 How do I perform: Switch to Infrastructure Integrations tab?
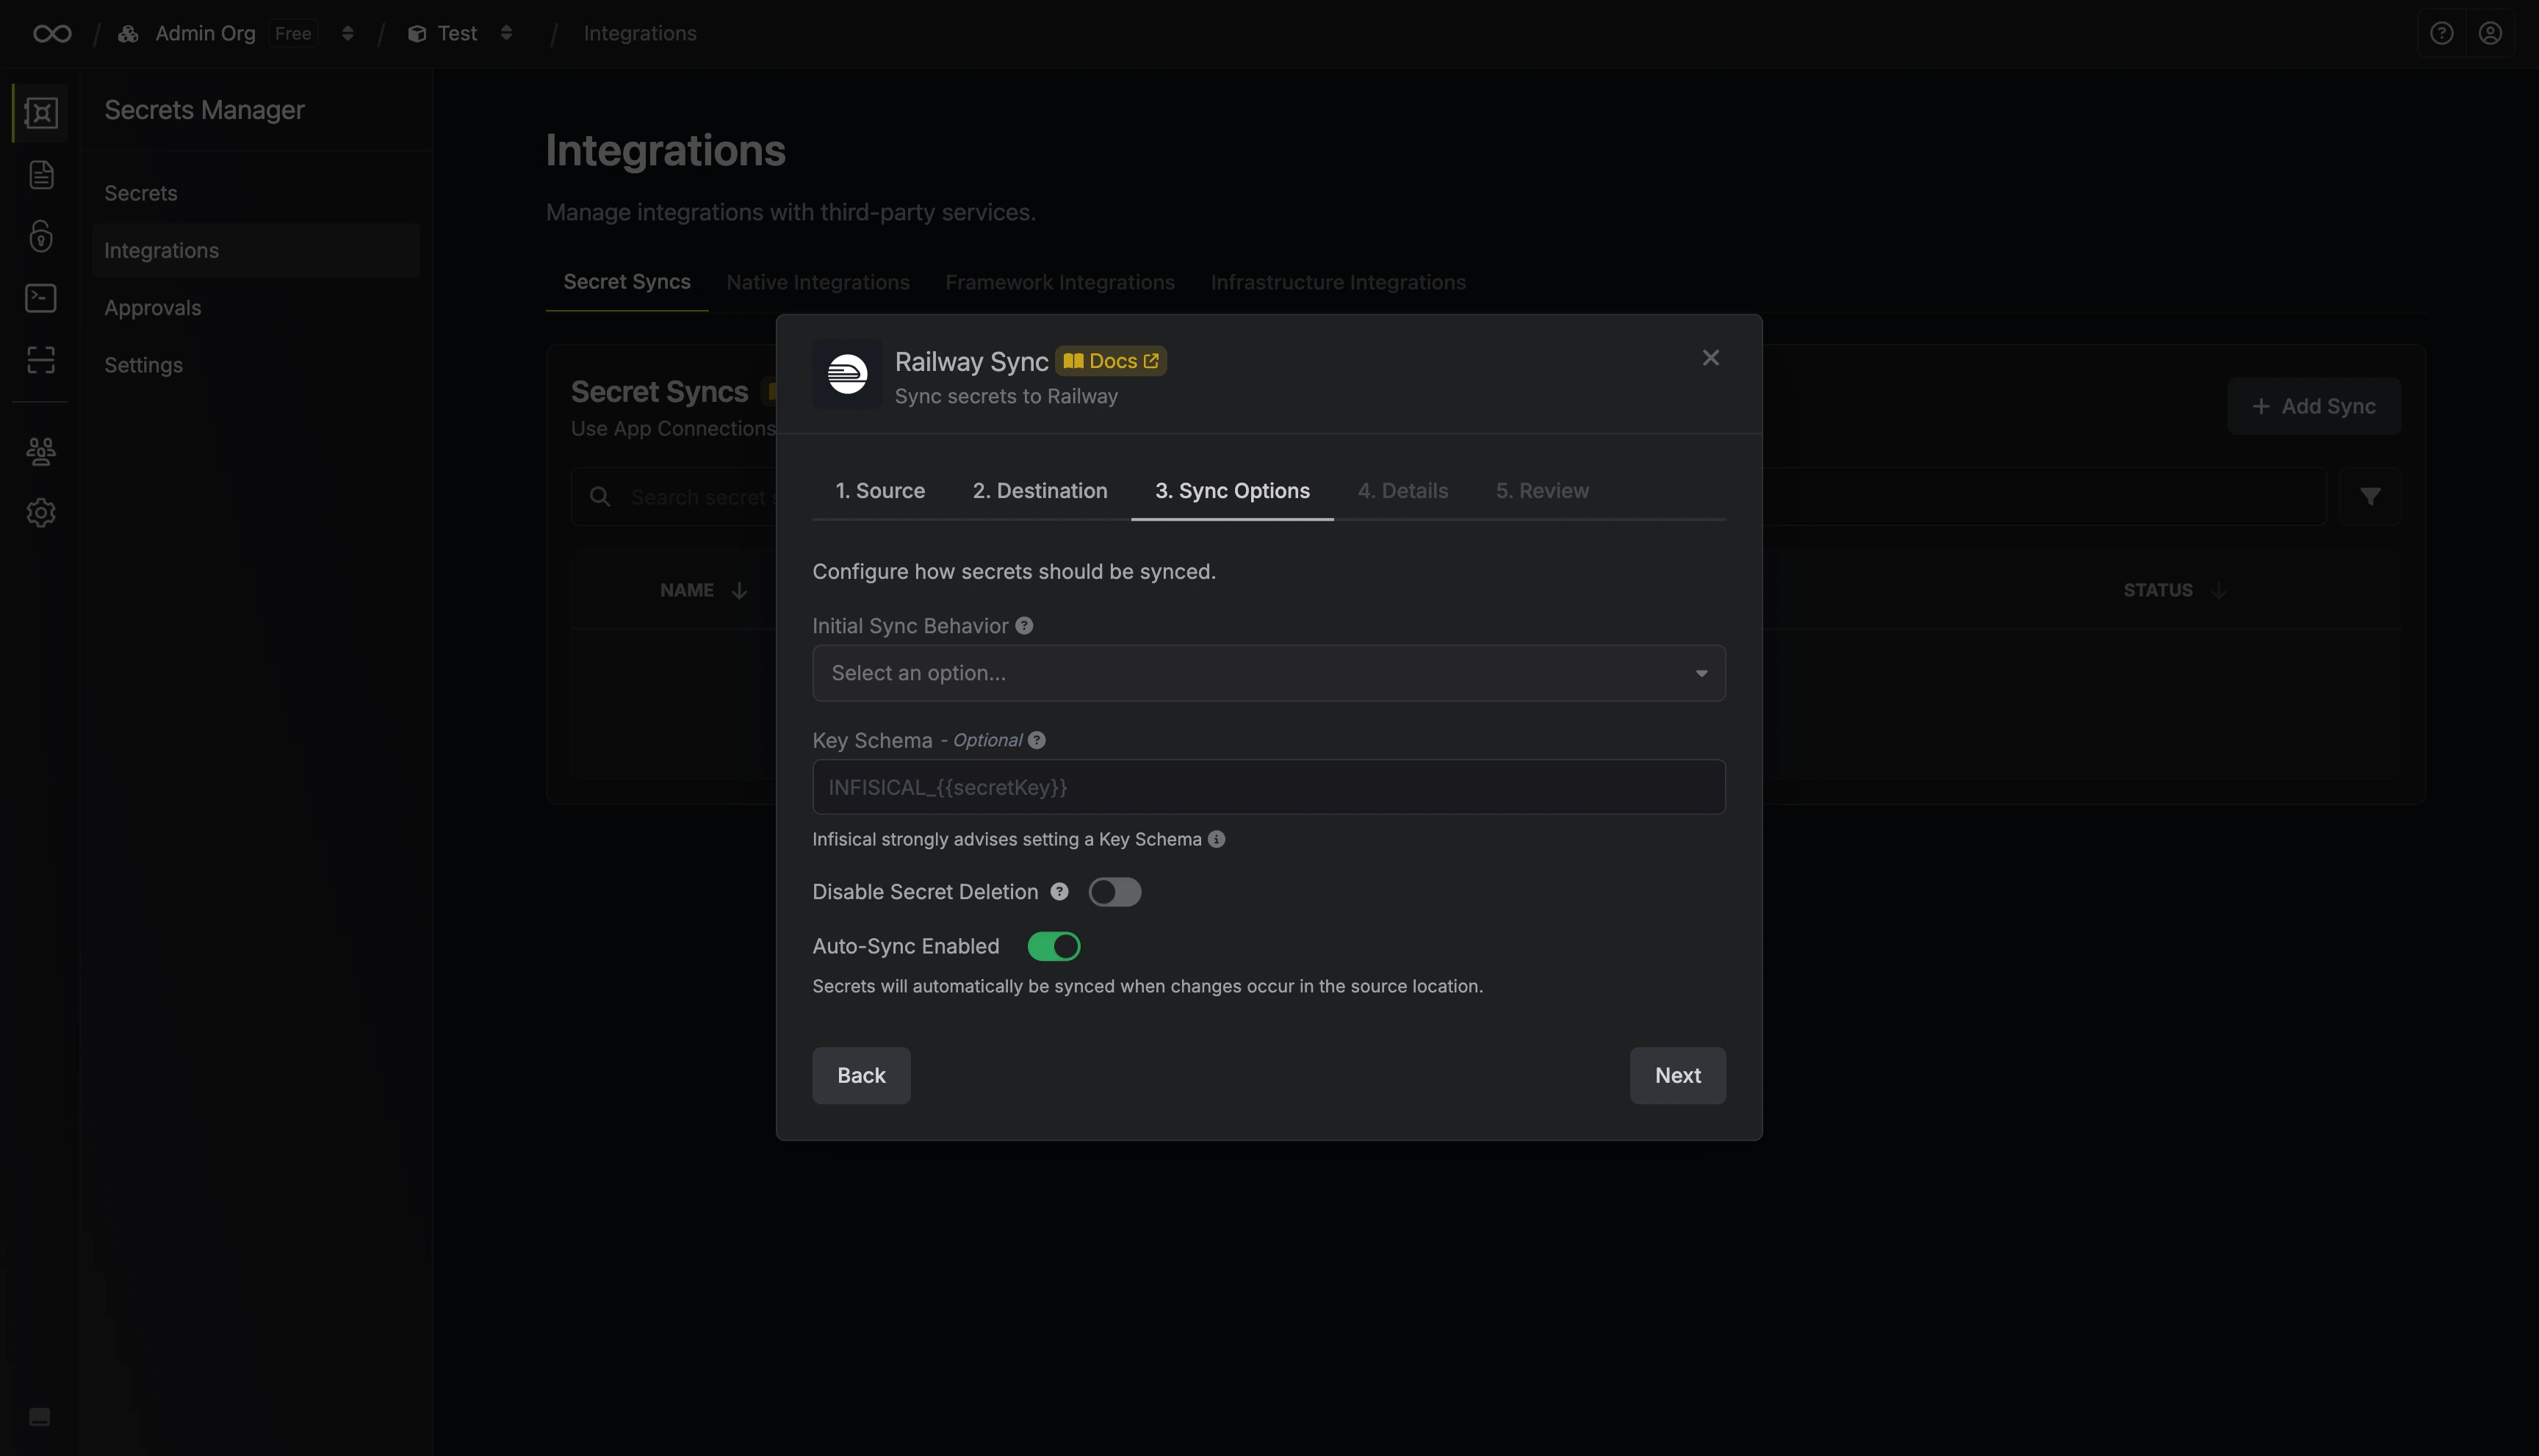[1338, 283]
